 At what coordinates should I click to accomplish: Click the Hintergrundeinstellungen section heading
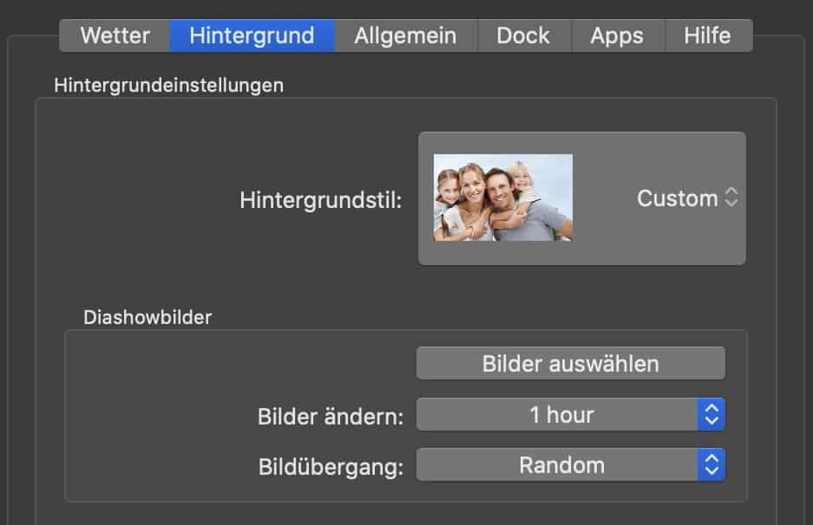click(x=169, y=85)
